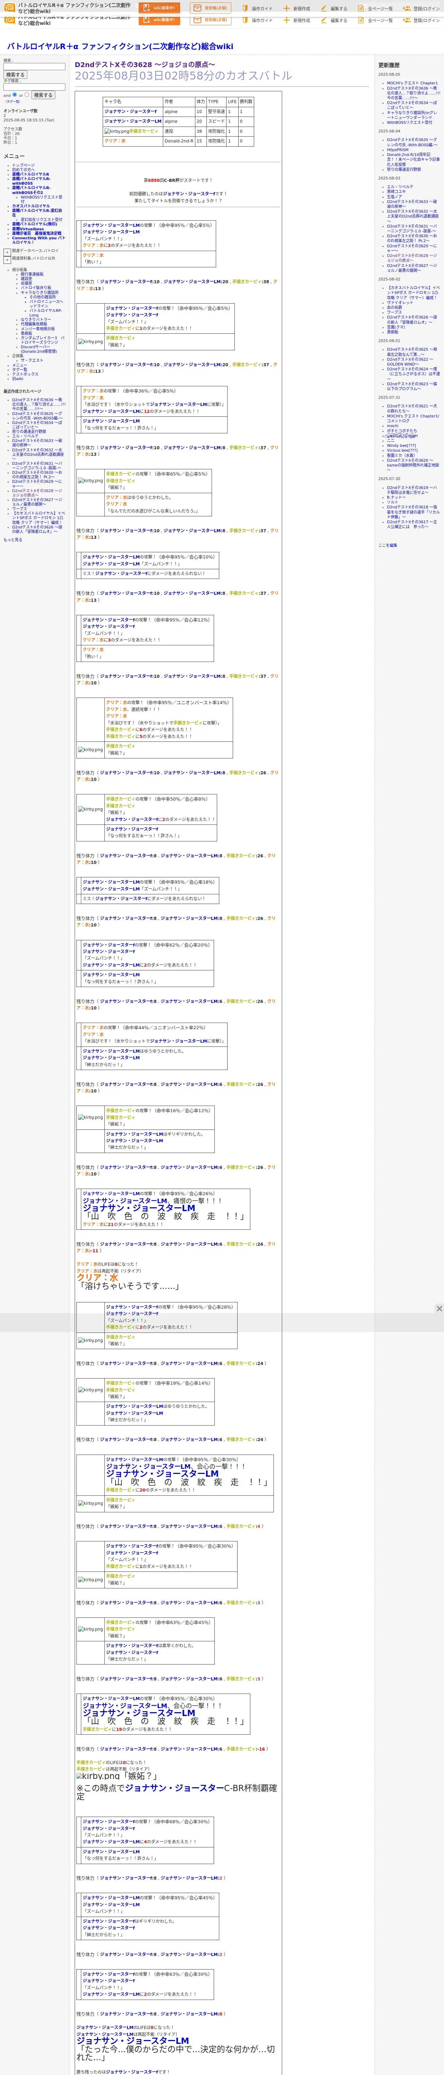
Task: Open the wiki title link バトルロイヤルR+α ファンフィクション総合wiki
Action: pyautogui.click(x=120, y=47)
